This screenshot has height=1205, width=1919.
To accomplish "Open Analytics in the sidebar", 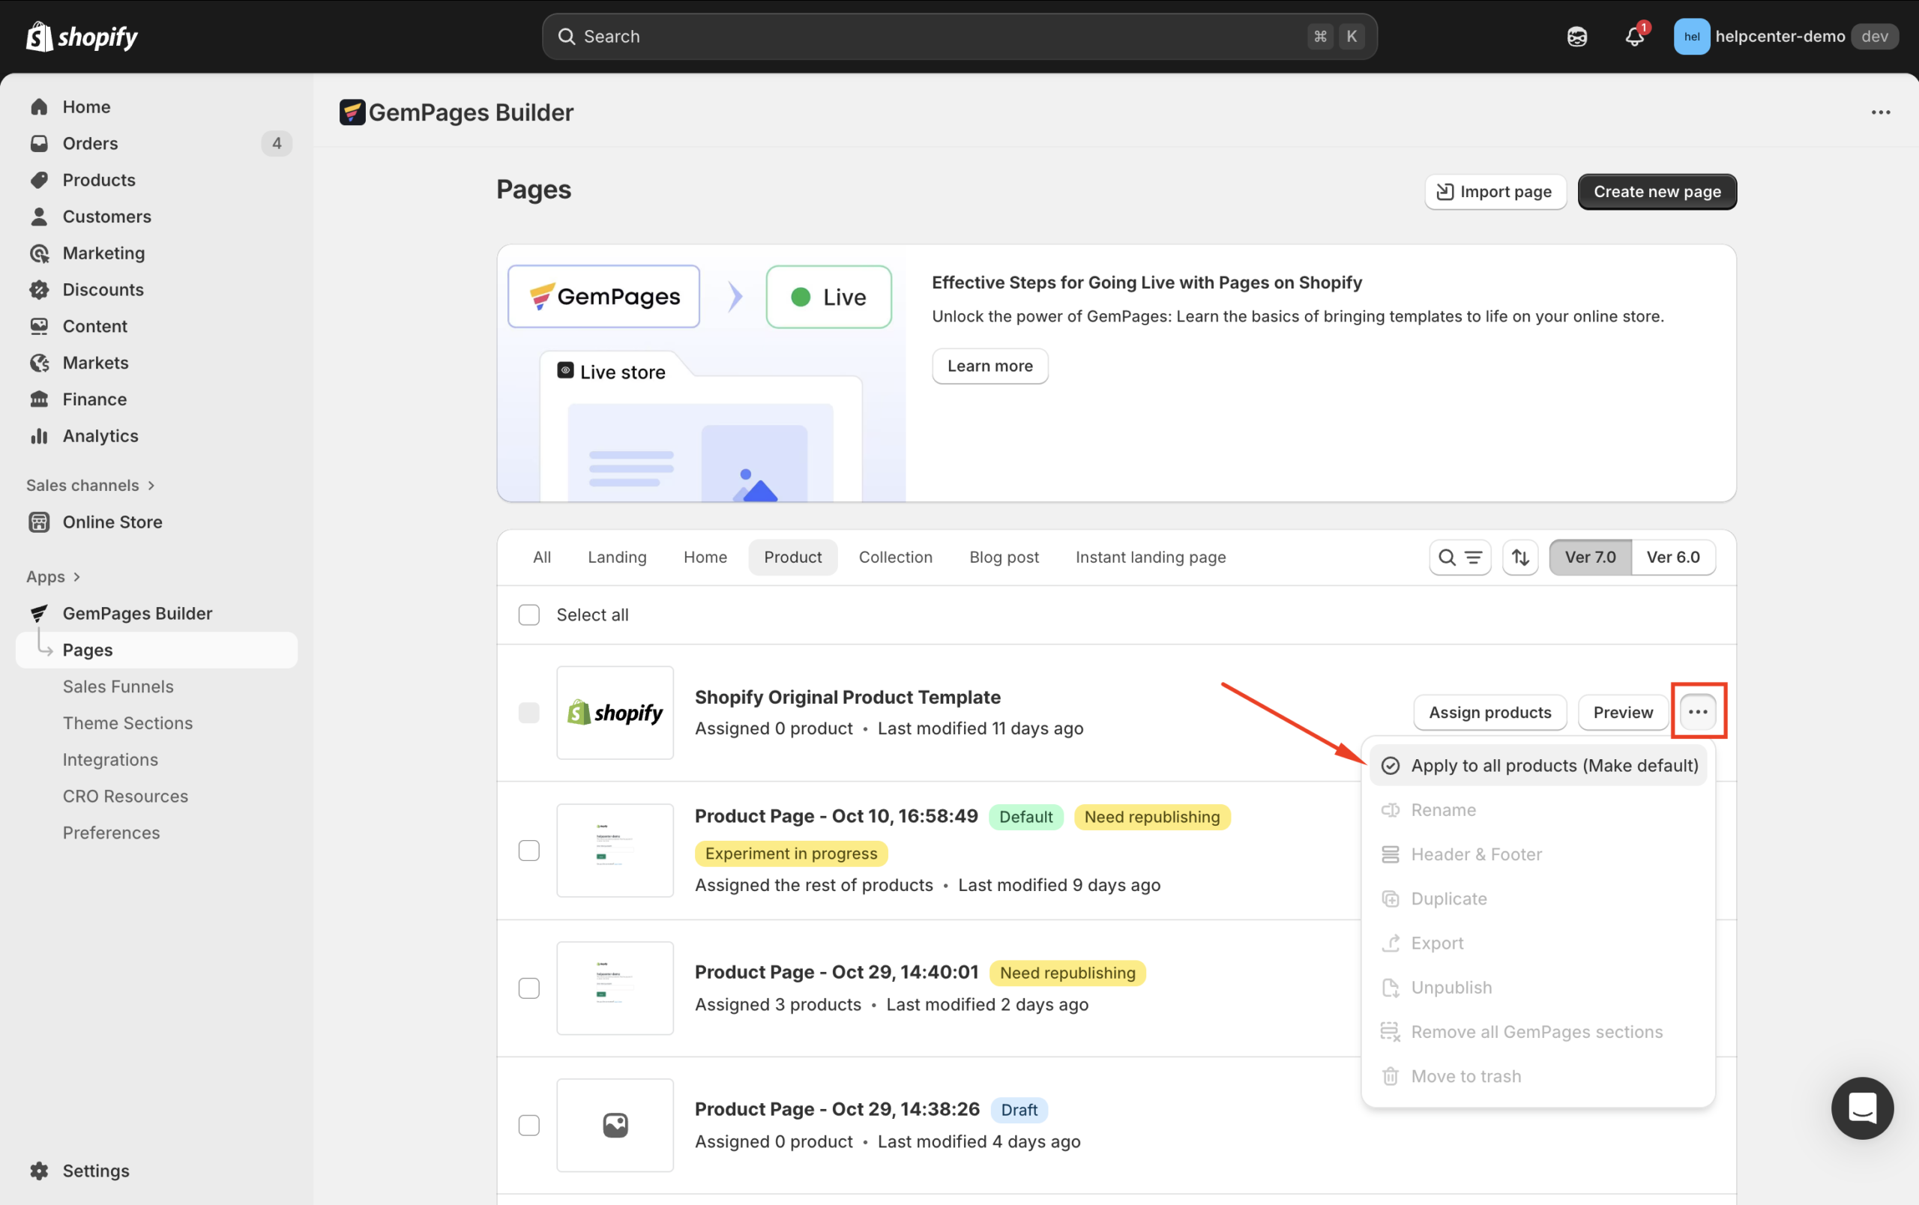I will tap(100, 435).
